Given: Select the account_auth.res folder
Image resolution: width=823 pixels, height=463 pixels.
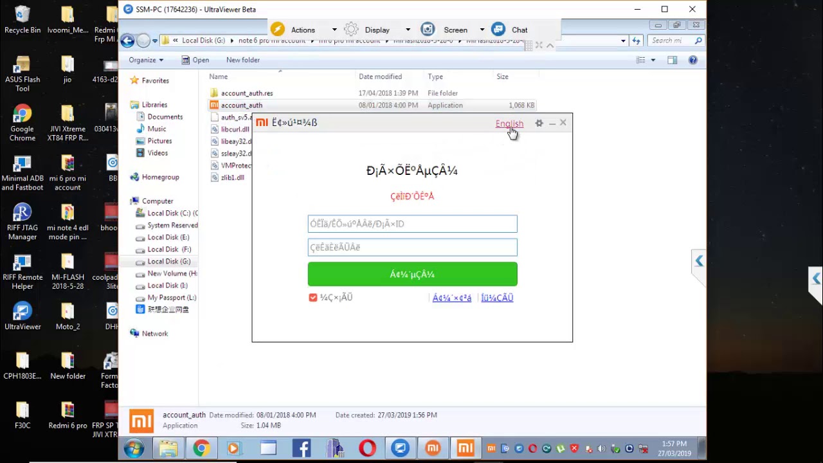Looking at the screenshot, I should point(247,93).
